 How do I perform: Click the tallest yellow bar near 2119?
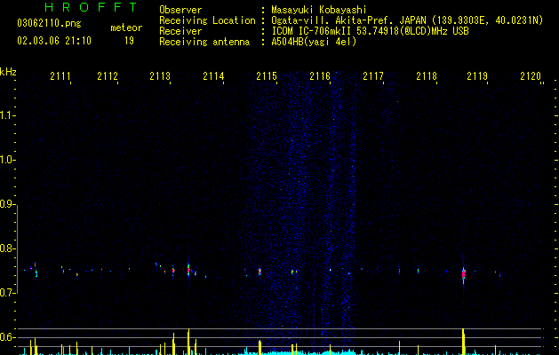tap(463, 342)
